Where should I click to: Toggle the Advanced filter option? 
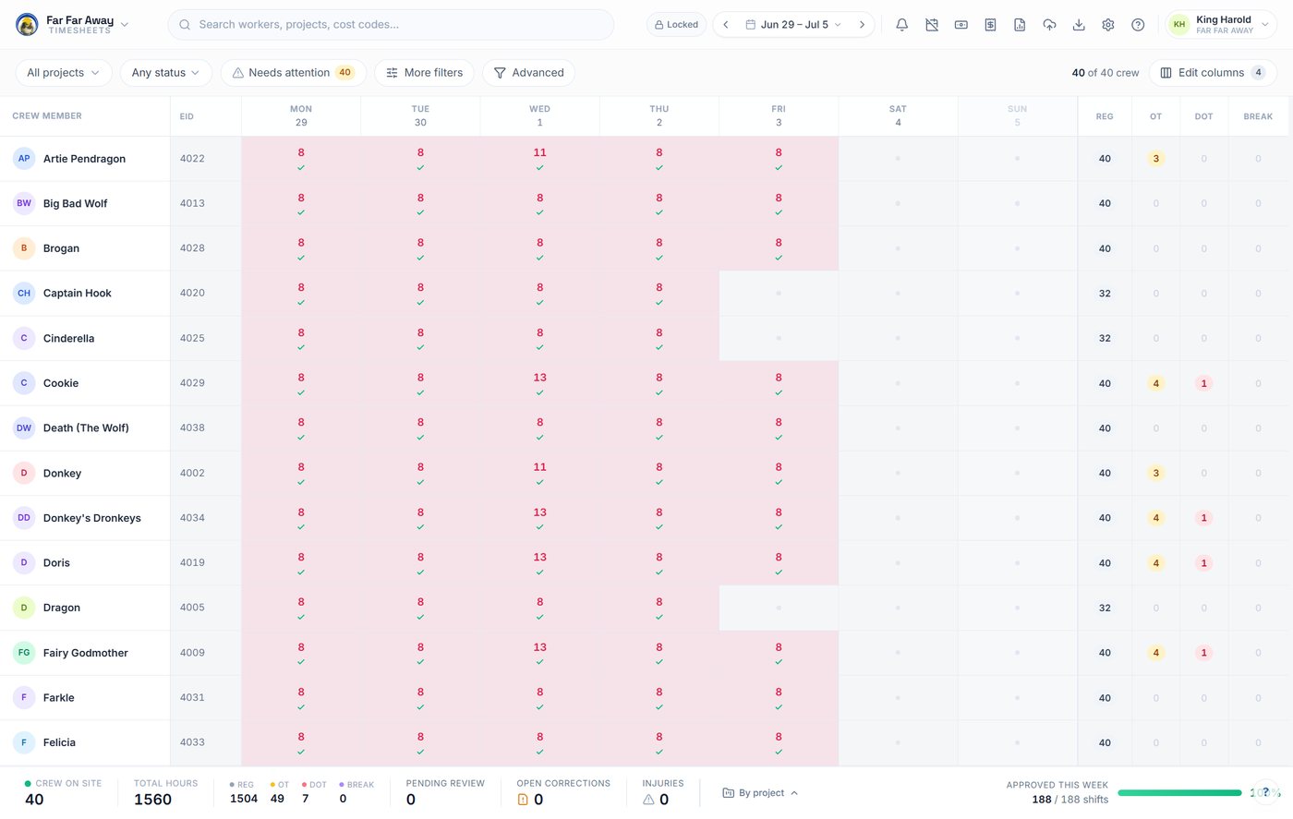click(528, 73)
